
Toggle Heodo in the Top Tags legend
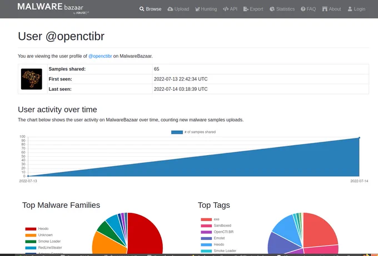tap(212, 244)
